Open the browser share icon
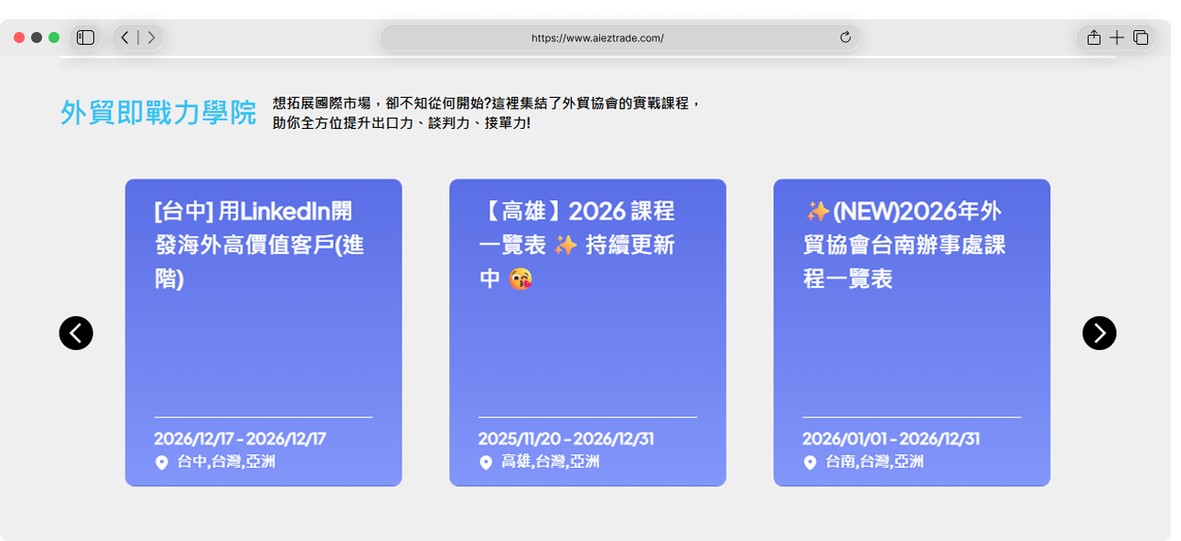 [x=1093, y=37]
